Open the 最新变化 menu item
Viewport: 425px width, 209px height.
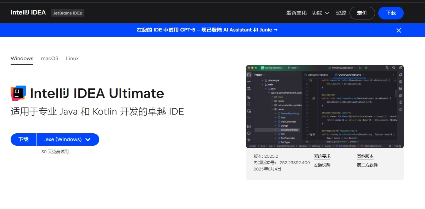[296, 13]
